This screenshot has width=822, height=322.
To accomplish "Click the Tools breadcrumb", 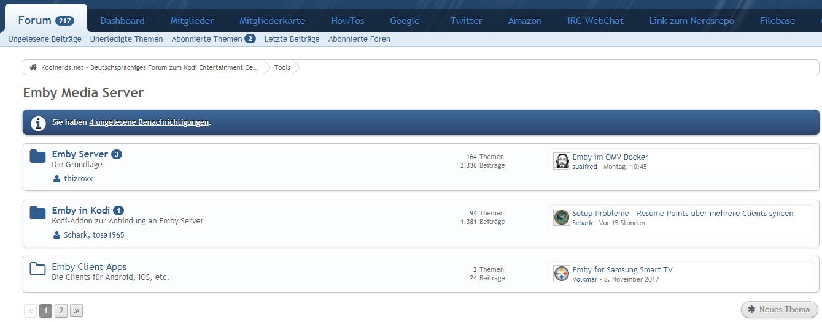I will point(282,67).
